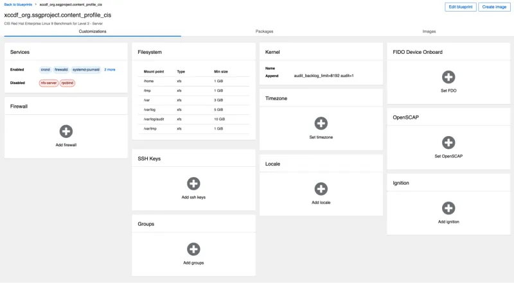514x283 pixels.
Task: Click the Add ssh keys label
Action: (193, 197)
